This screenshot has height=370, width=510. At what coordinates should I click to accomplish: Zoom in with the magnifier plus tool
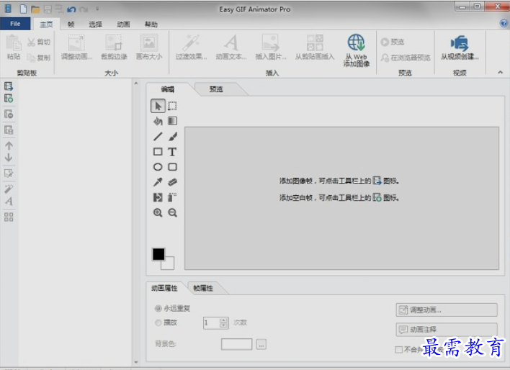(x=158, y=212)
